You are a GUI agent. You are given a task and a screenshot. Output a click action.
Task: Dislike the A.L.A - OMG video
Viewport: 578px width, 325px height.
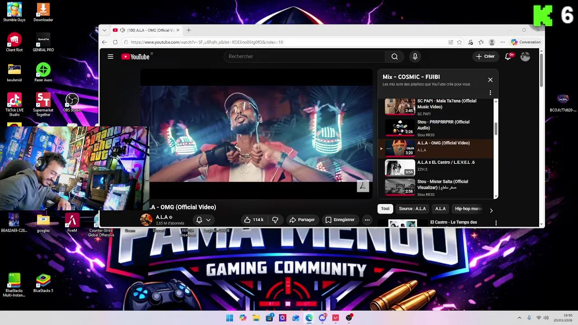[x=275, y=220]
